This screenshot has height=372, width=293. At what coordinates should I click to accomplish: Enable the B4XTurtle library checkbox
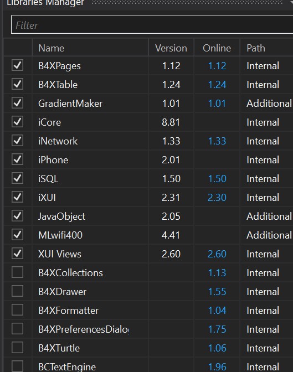pyautogui.click(x=17, y=348)
